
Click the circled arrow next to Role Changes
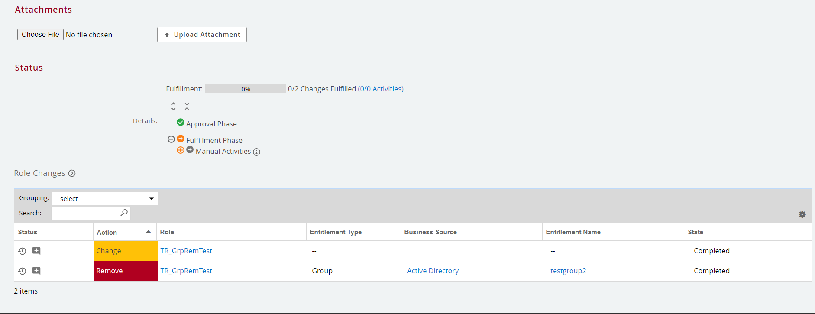[x=72, y=173]
